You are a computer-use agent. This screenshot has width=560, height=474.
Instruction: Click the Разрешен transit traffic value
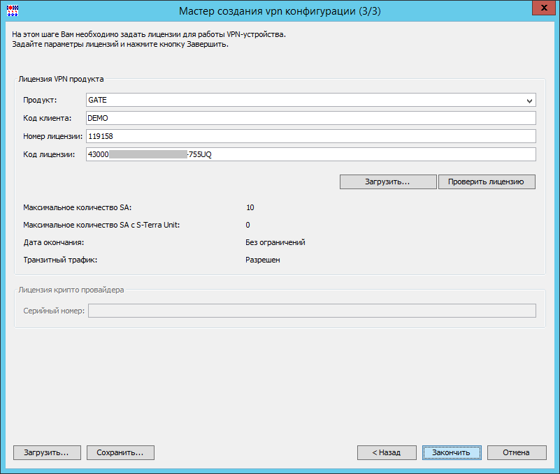tap(262, 260)
